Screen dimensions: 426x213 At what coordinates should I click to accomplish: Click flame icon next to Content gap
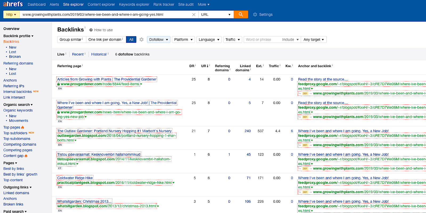[x=26, y=156]
